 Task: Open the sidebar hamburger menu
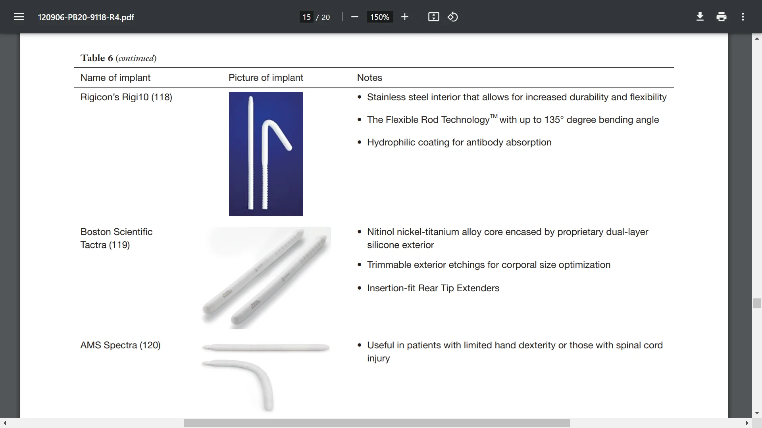tap(19, 17)
